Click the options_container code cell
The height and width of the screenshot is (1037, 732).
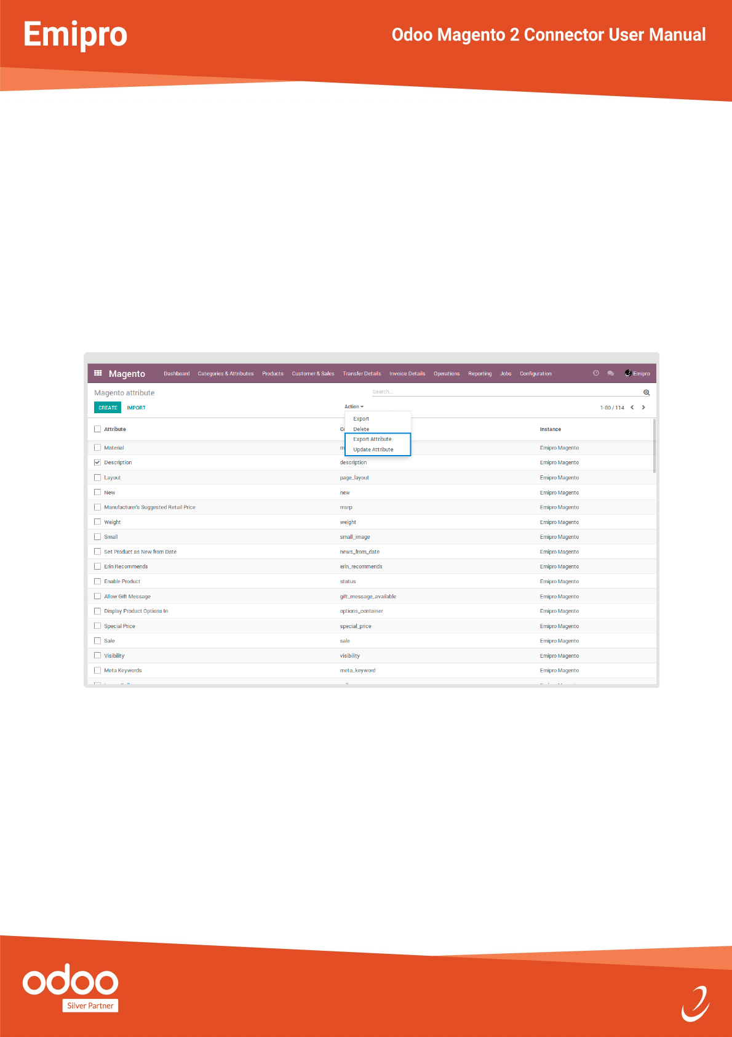pyautogui.click(x=361, y=611)
